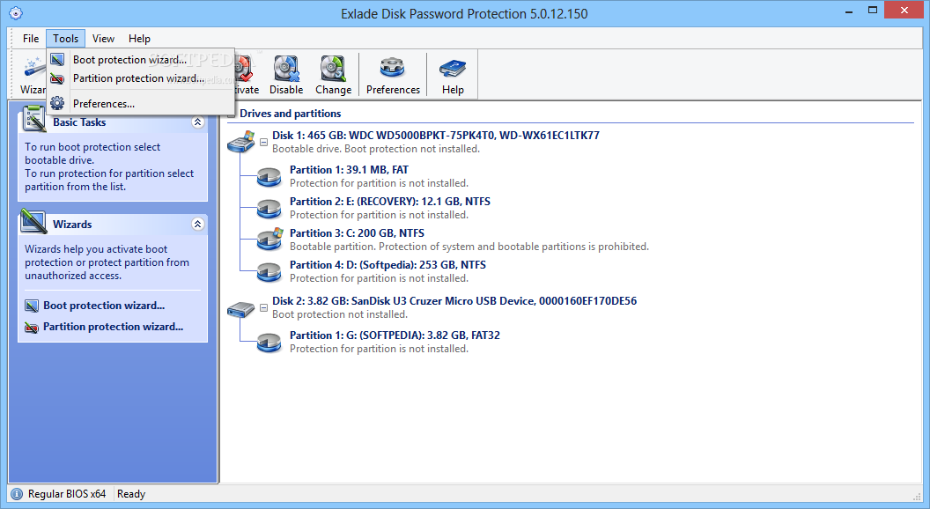The image size is (930, 509).
Task: Click the Basic Tasks panel title
Action: 79,122
